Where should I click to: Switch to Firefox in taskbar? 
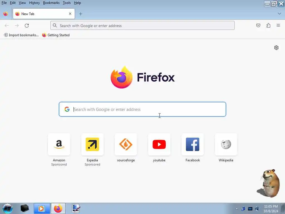click(x=58, y=208)
